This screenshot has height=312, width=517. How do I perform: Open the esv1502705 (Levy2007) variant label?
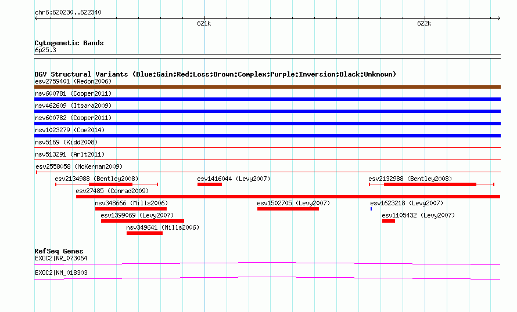[x=293, y=203]
